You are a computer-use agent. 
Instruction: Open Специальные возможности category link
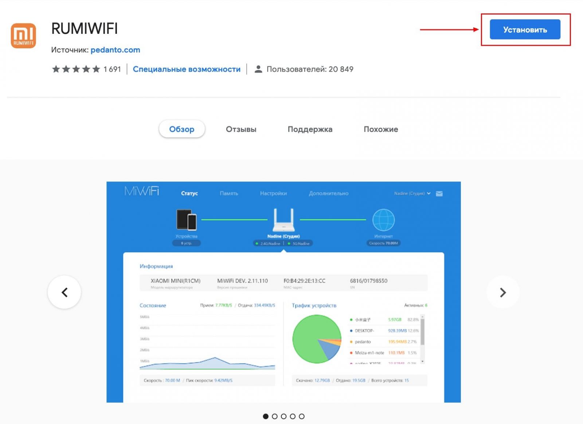pyautogui.click(x=187, y=69)
